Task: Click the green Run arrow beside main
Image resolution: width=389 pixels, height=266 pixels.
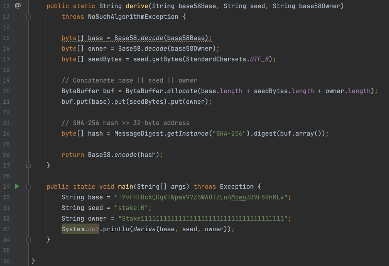Action: 17,186
